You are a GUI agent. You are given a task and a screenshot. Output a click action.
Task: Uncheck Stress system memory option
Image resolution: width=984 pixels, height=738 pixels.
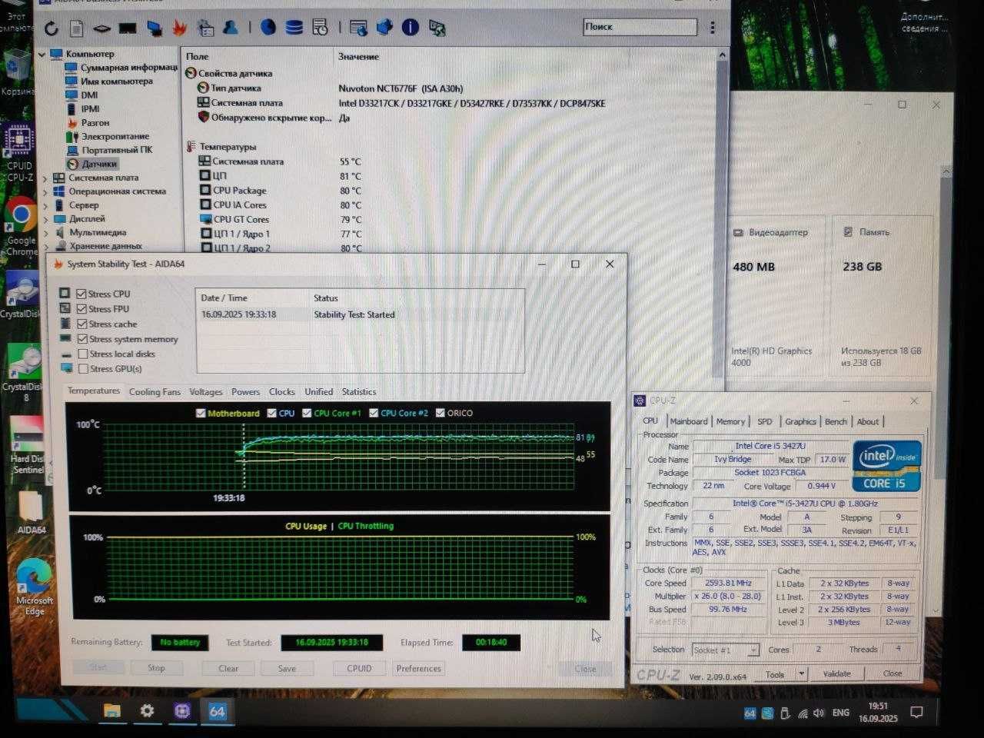[x=82, y=338]
